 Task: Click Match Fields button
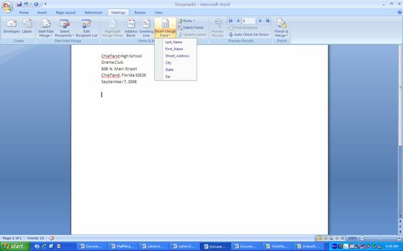(x=191, y=28)
